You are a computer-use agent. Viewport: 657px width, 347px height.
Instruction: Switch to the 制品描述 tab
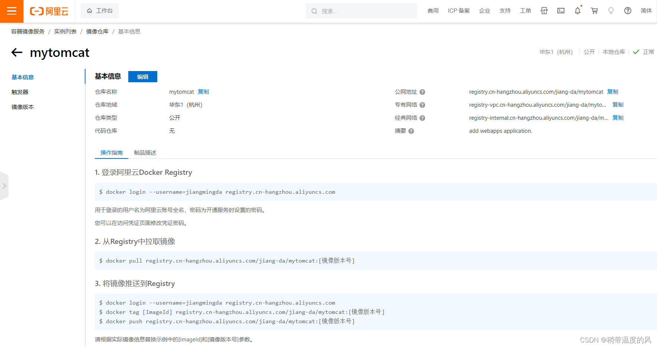145,153
